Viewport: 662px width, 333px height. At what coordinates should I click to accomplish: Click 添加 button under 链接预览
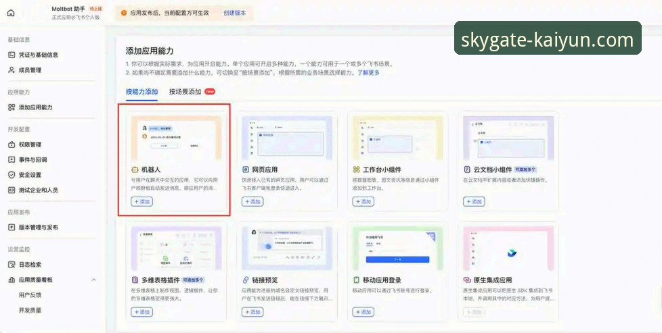(x=252, y=312)
